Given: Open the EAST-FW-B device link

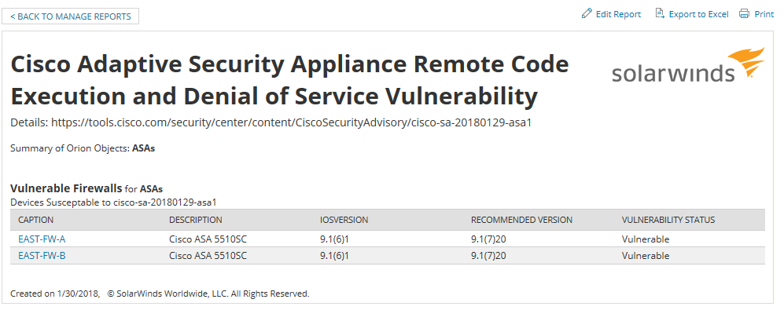Looking at the screenshot, I should pos(42,256).
